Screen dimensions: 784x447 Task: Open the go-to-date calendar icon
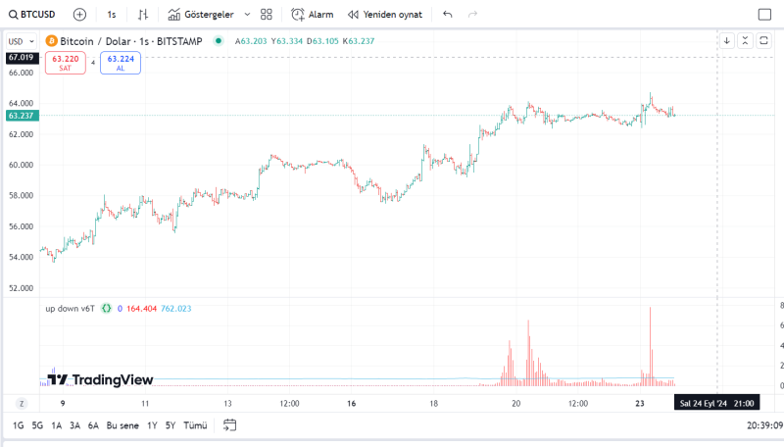point(230,425)
